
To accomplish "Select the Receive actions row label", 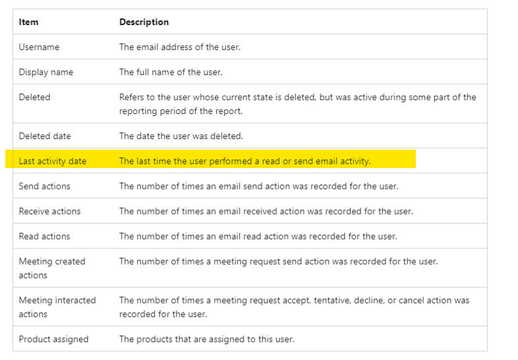I will [49, 211].
